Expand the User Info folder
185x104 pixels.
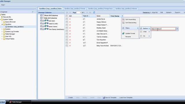(x=2, y=36)
